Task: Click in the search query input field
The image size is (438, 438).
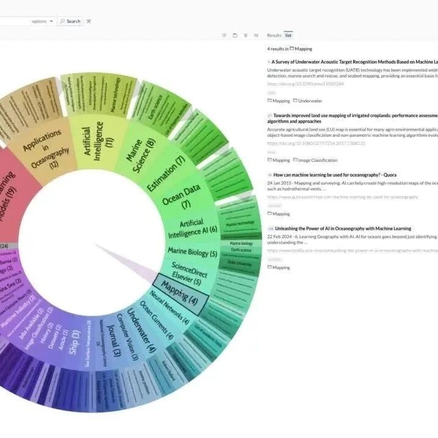Action: pos(13,21)
